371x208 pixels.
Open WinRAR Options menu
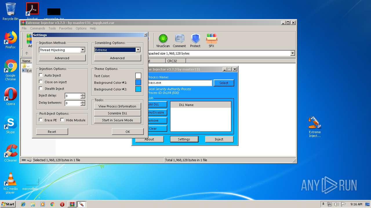pyautogui.click(x=81, y=28)
